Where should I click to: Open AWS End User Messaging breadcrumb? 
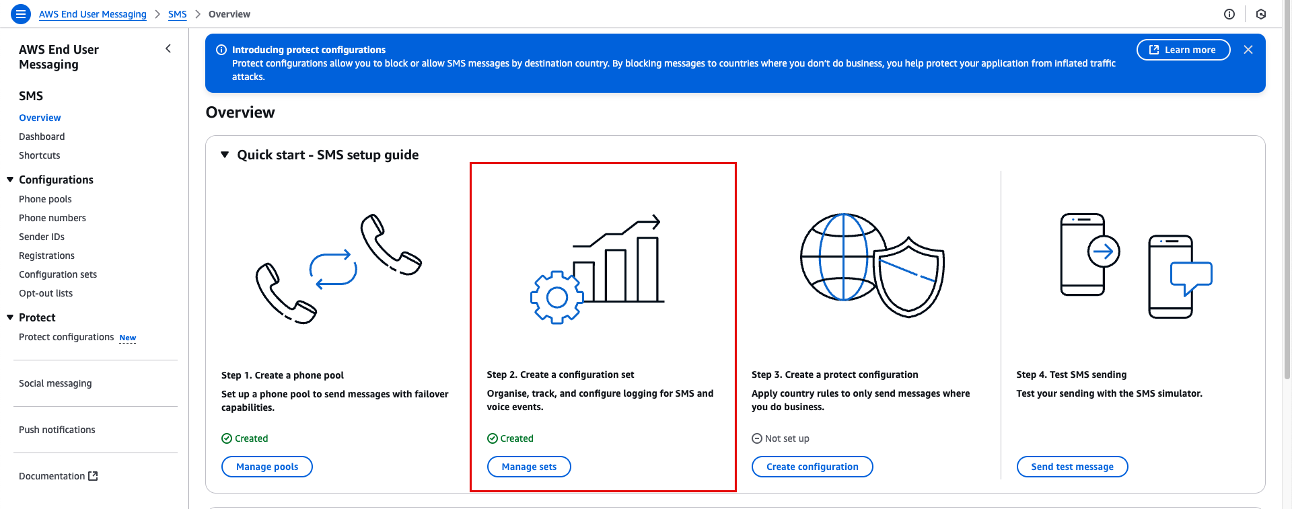(x=92, y=14)
